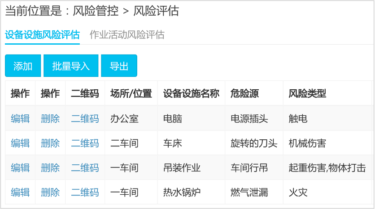Click the 批量导入 button
Image resolution: width=375 pixels, height=209 pixels.
(x=71, y=66)
